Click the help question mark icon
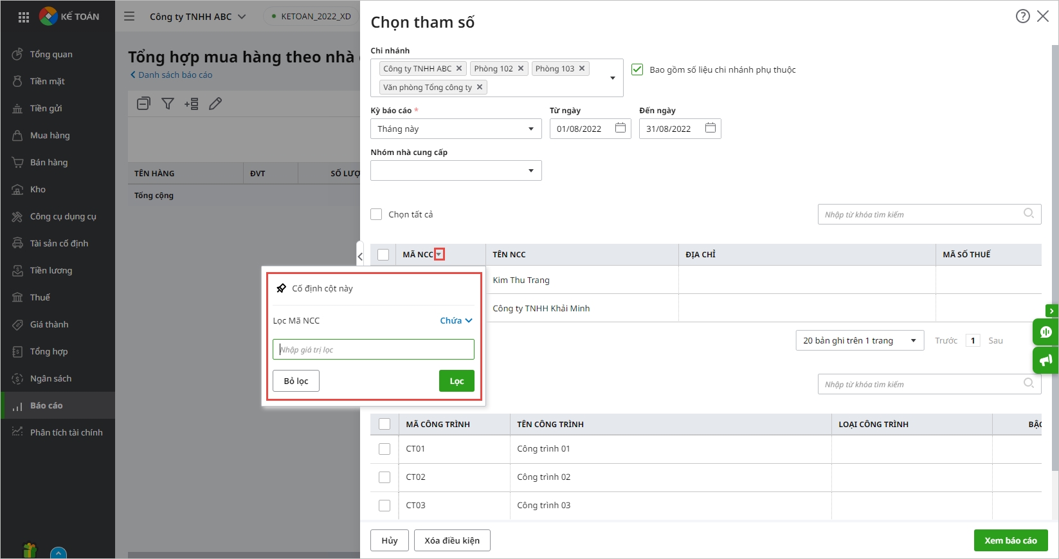 [1022, 16]
